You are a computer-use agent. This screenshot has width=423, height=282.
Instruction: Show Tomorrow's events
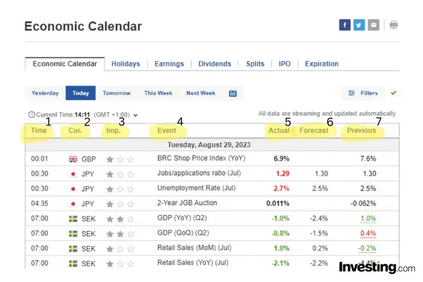point(116,93)
